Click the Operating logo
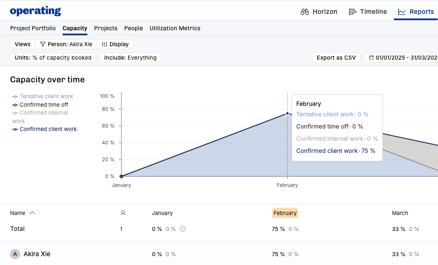Image resolution: width=438 pixels, height=265 pixels. click(35, 11)
